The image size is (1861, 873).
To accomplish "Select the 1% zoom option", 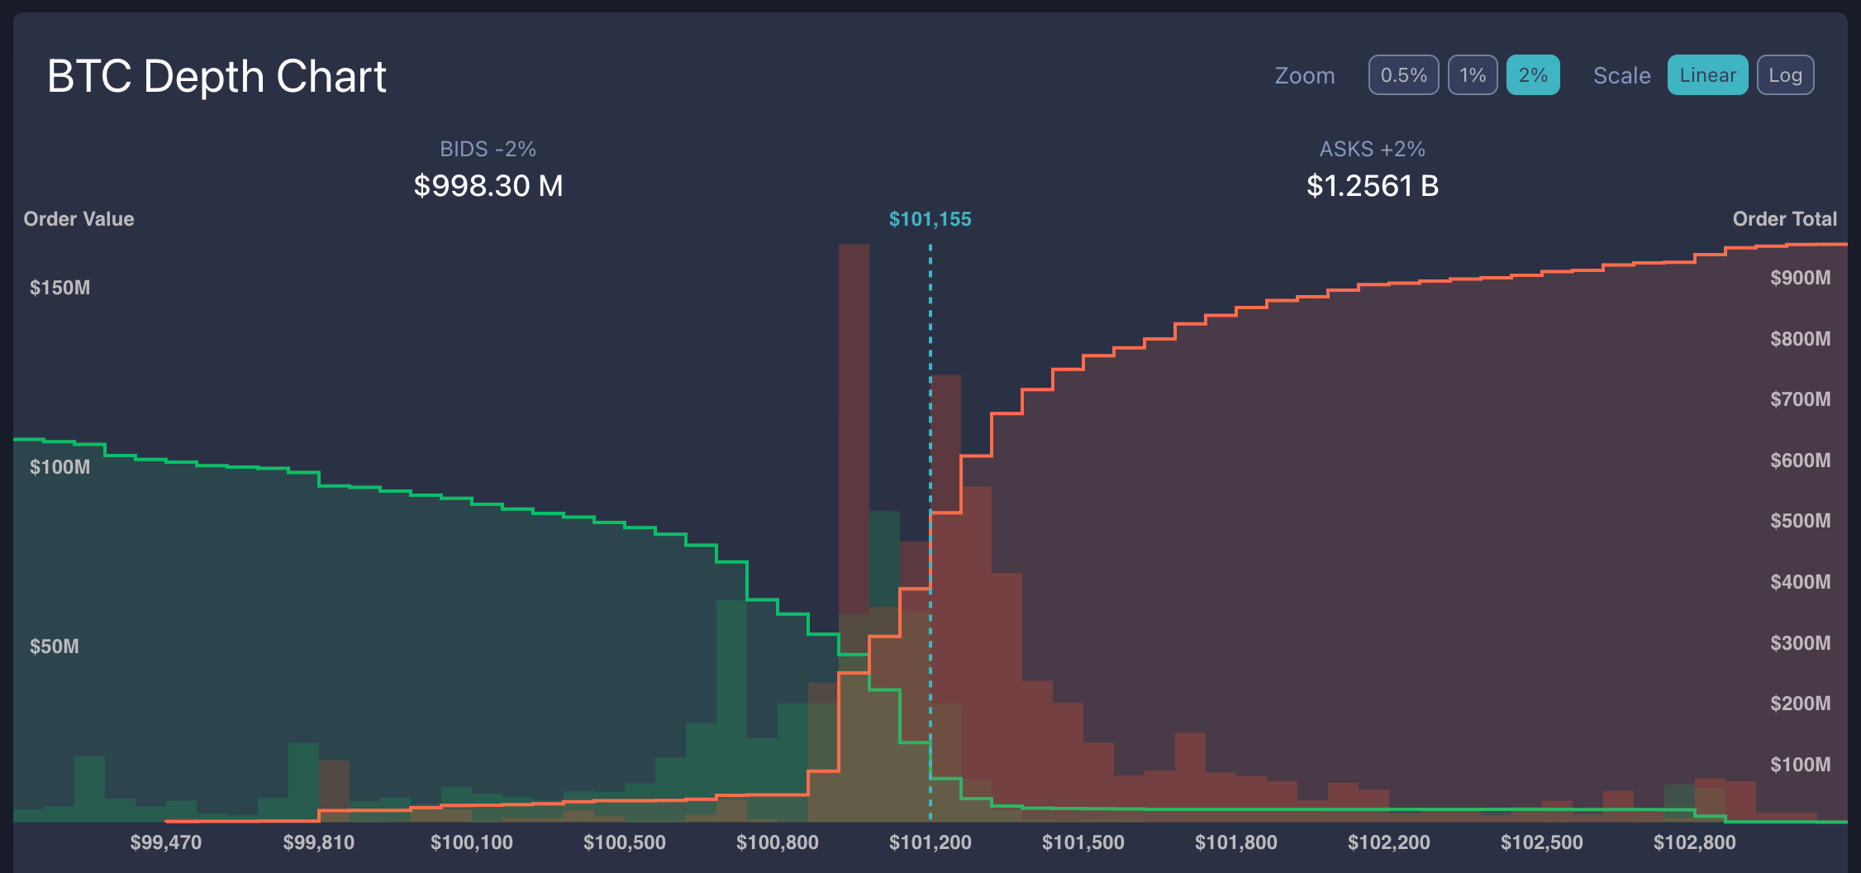I will pos(1473,75).
